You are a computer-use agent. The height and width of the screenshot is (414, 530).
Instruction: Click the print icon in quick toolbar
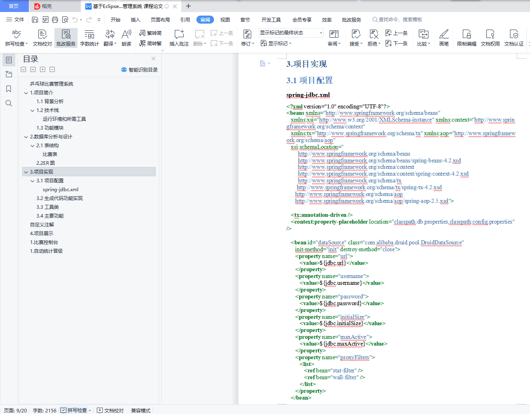55,20
